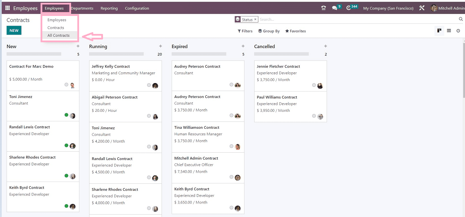Open the conversations messages icon

pos(334,8)
